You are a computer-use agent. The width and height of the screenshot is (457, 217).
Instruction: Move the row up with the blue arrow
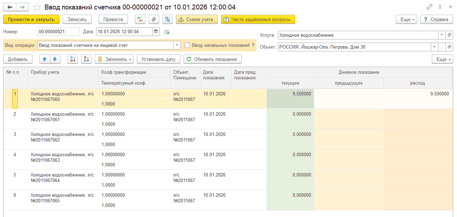pyautogui.click(x=45, y=59)
